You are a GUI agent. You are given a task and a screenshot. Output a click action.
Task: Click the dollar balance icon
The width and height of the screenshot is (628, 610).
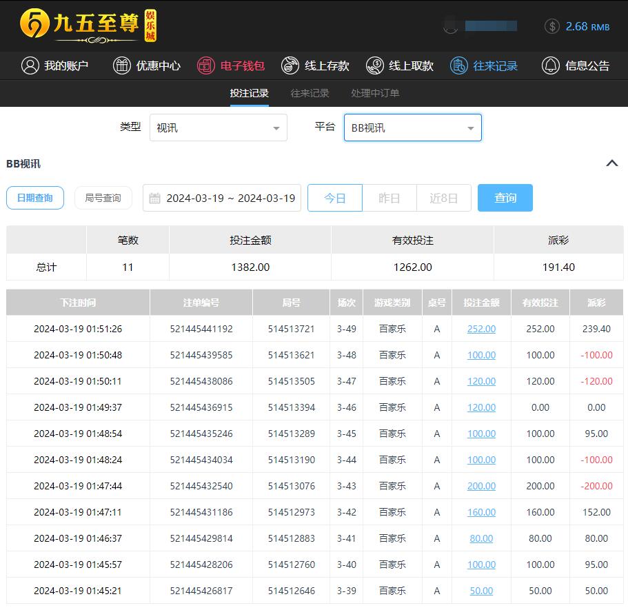(x=552, y=26)
